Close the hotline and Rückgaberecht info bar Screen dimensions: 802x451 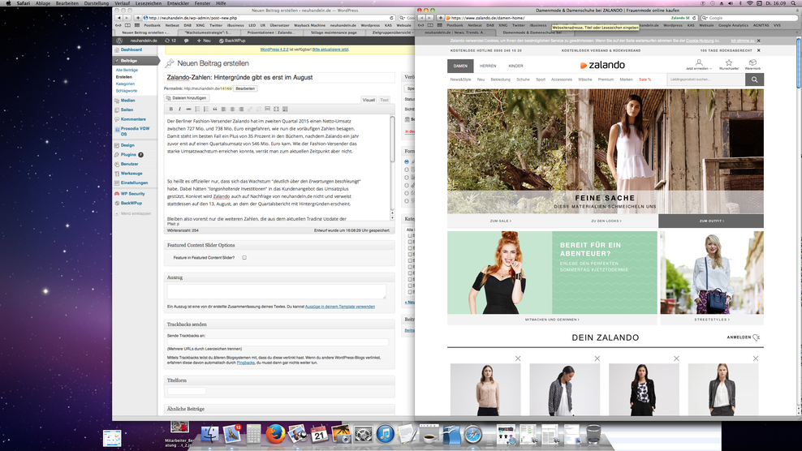[x=758, y=50]
